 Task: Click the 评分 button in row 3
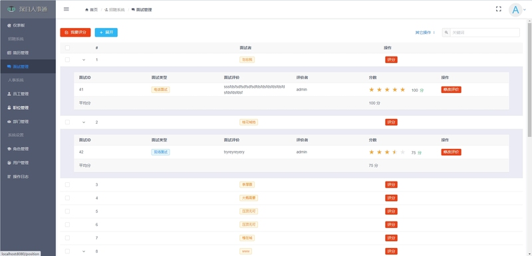point(391,185)
